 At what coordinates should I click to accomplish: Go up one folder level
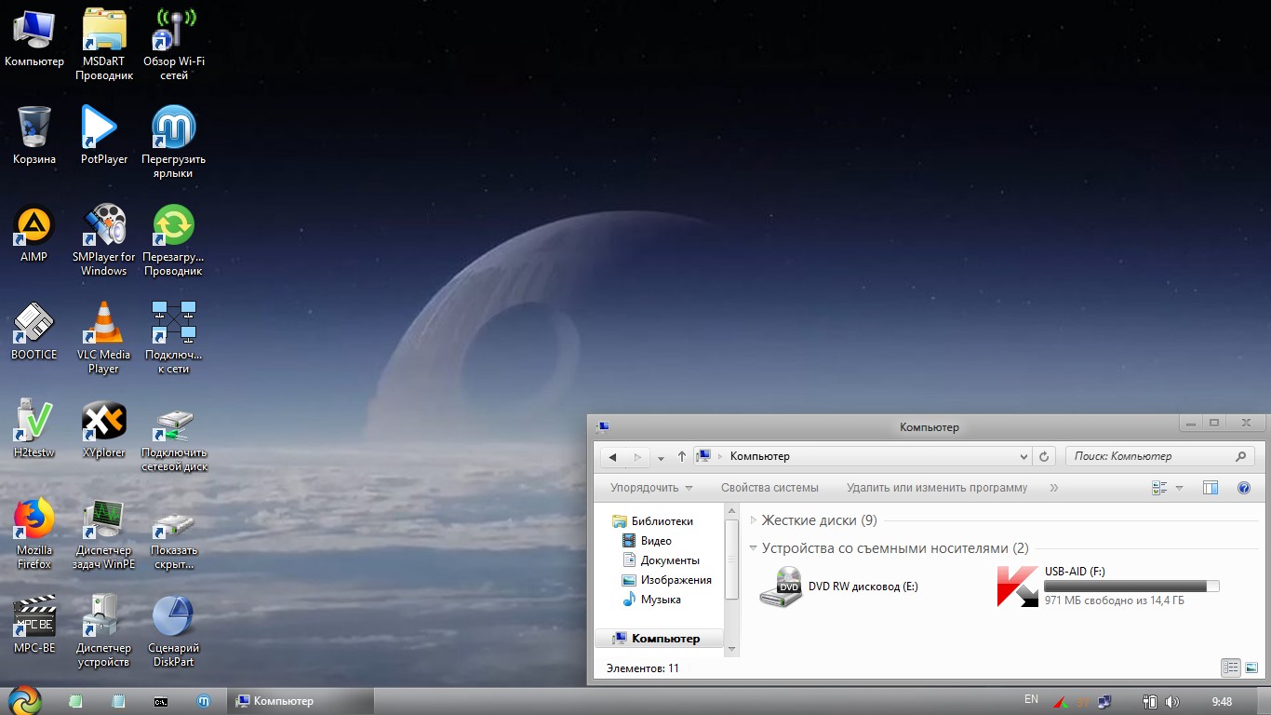point(682,456)
